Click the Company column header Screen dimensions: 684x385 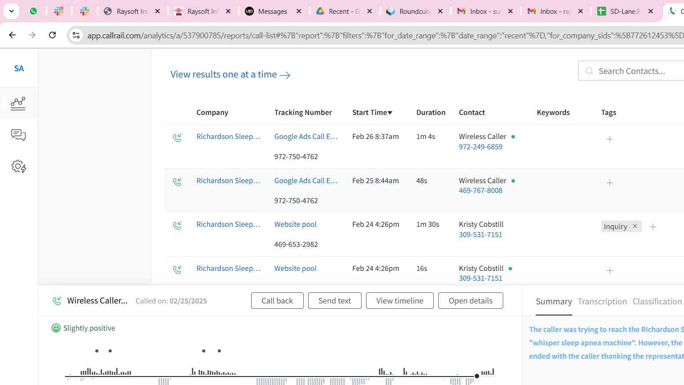(x=212, y=112)
